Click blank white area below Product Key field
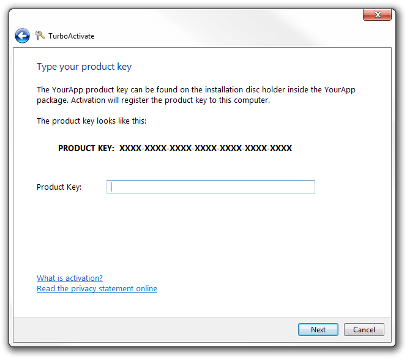 208,233
